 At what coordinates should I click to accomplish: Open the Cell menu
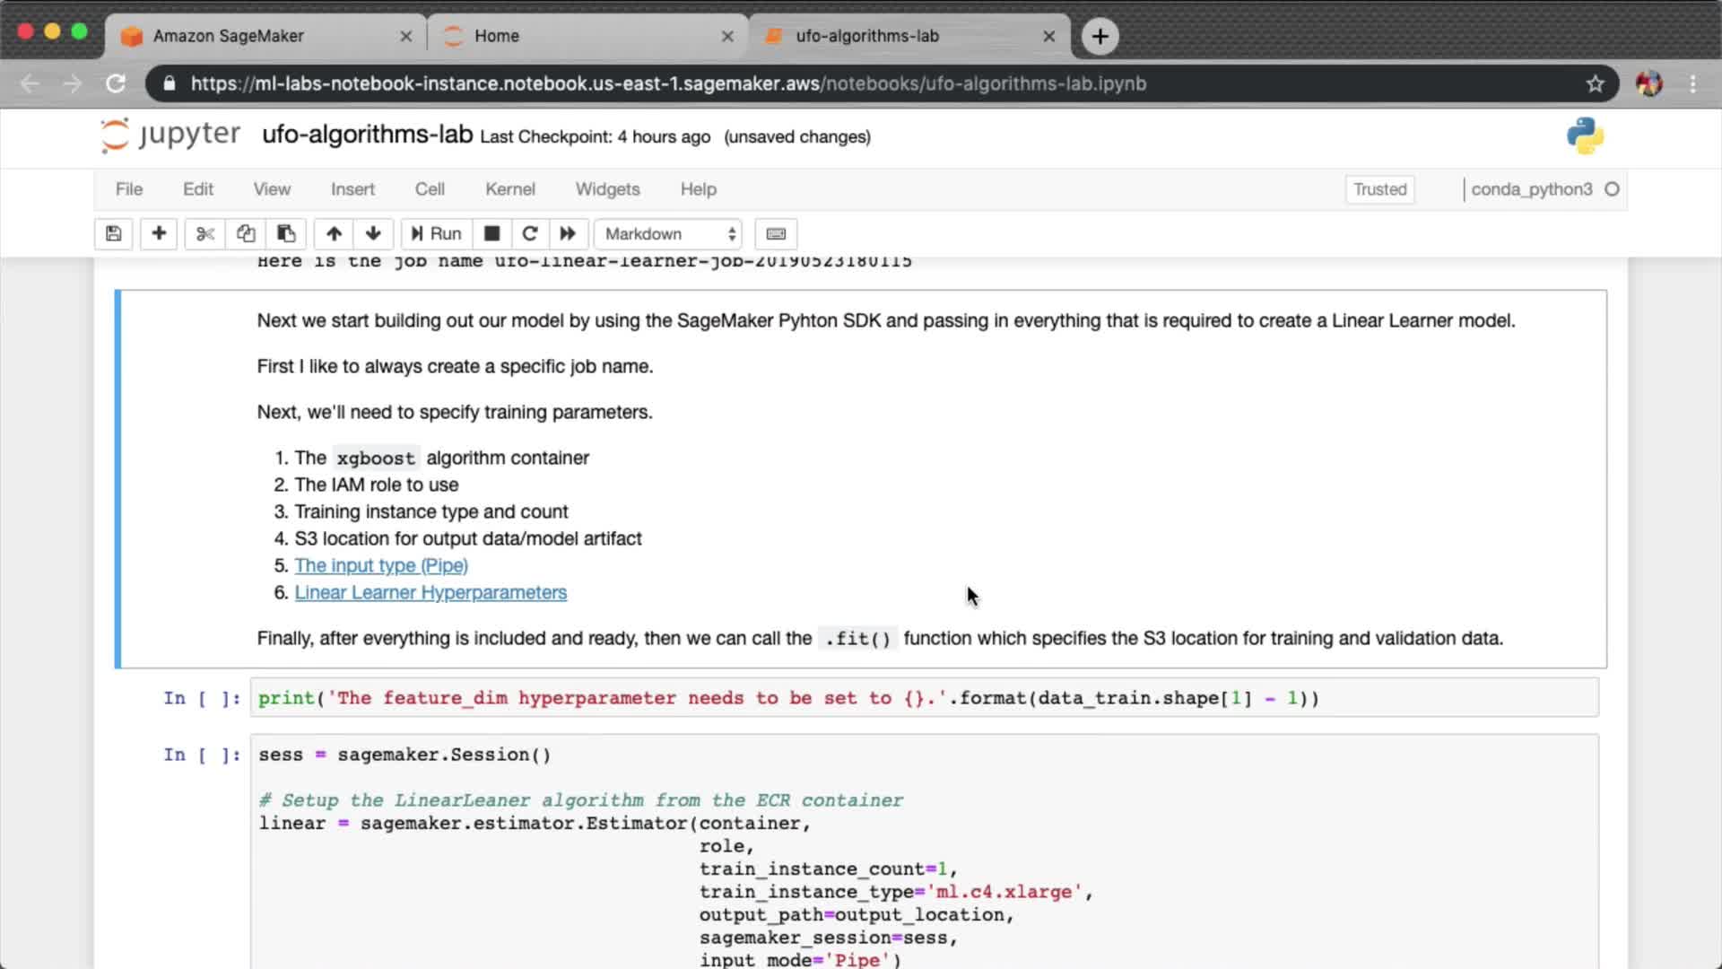coord(429,189)
